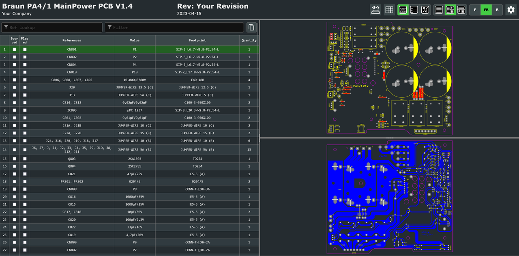Image resolution: width=519 pixels, height=256 pixels.
Task: Select the CN810 reference cell
Action: [72, 72]
